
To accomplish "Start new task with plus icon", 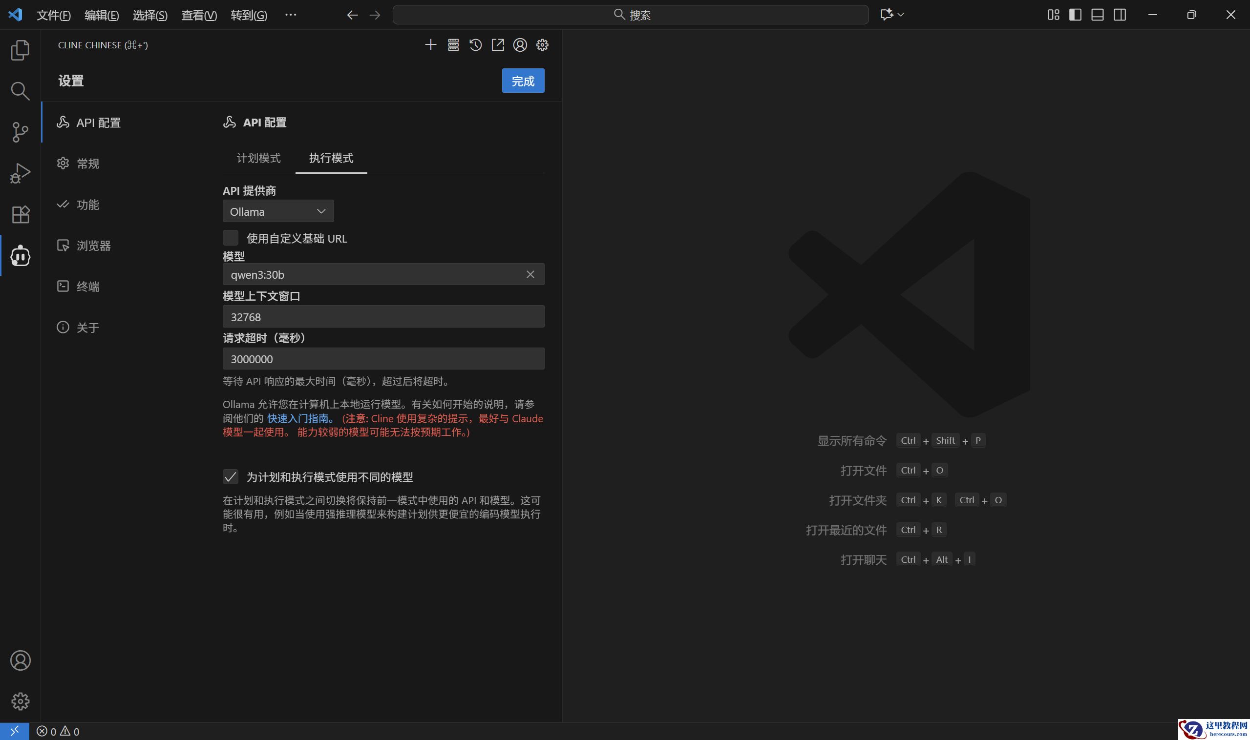I will click(431, 45).
